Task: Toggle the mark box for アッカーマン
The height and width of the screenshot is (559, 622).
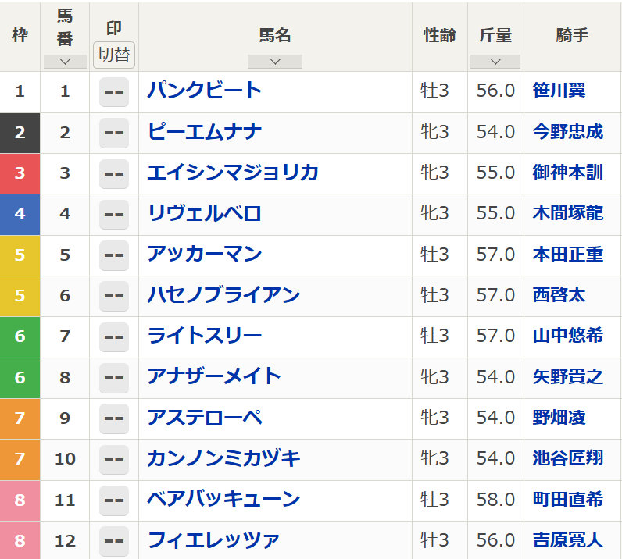Action: coord(114,255)
